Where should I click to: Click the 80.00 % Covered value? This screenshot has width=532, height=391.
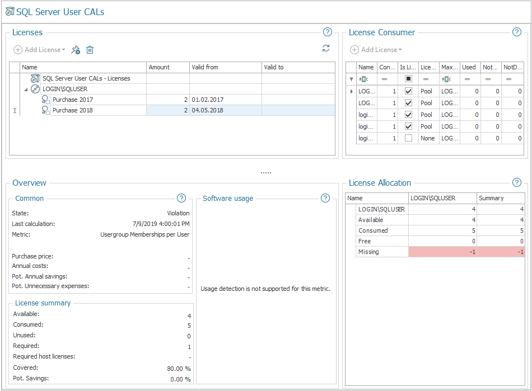click(179, 369)
